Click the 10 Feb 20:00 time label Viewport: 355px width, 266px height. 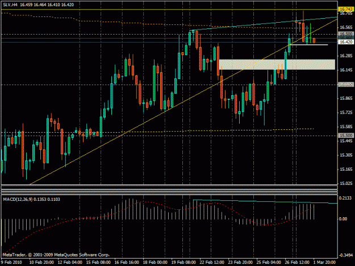click(41, 263)
